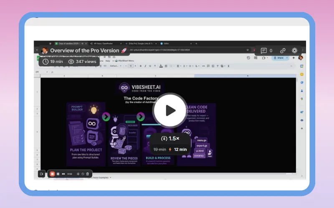This screenshot has width=334, height=208.
Task: Open the Help menu in Sheets
Action: pyautogui.click(x=108, y=61)
